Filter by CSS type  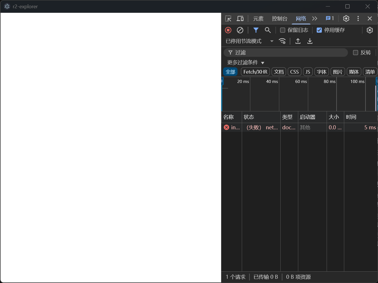pyautogui.click(x=295, y=72)
